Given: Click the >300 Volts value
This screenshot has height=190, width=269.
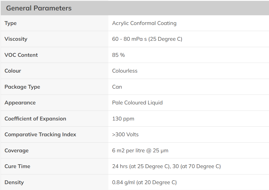Looking at the screenshot, I should click(125, 134).
